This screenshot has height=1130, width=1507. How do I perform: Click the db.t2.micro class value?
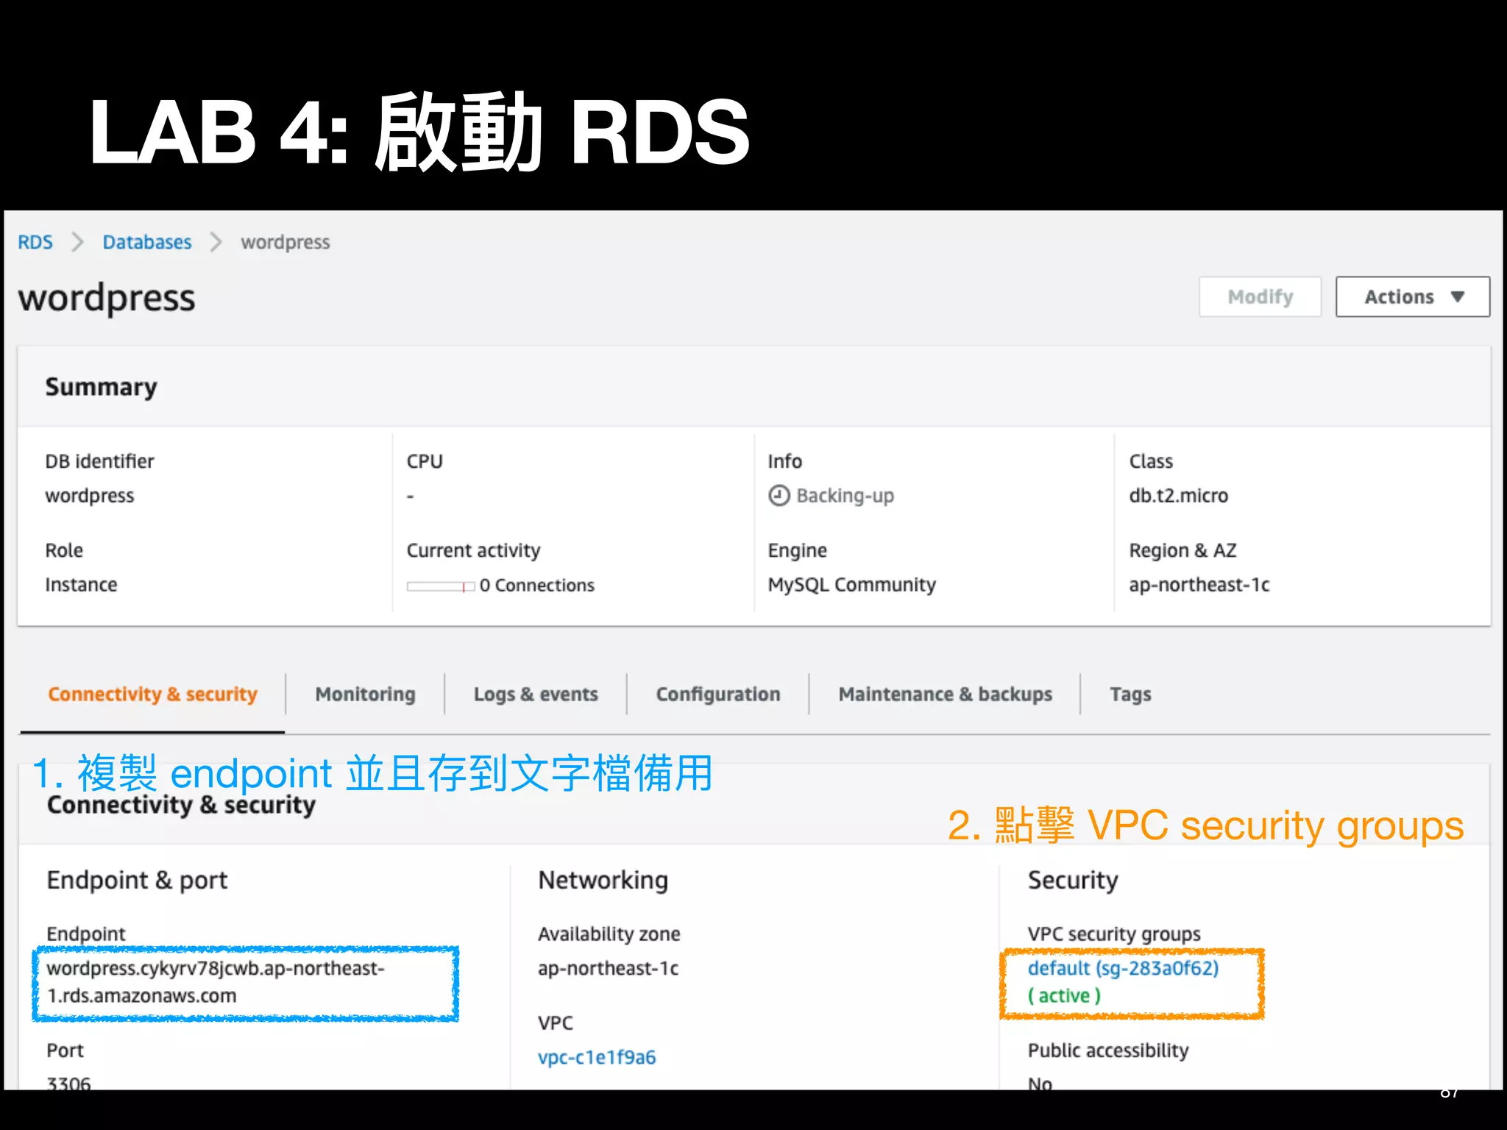tap(1179, 496)
